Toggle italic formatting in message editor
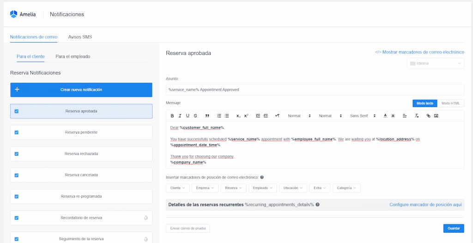 coord(180,115)
